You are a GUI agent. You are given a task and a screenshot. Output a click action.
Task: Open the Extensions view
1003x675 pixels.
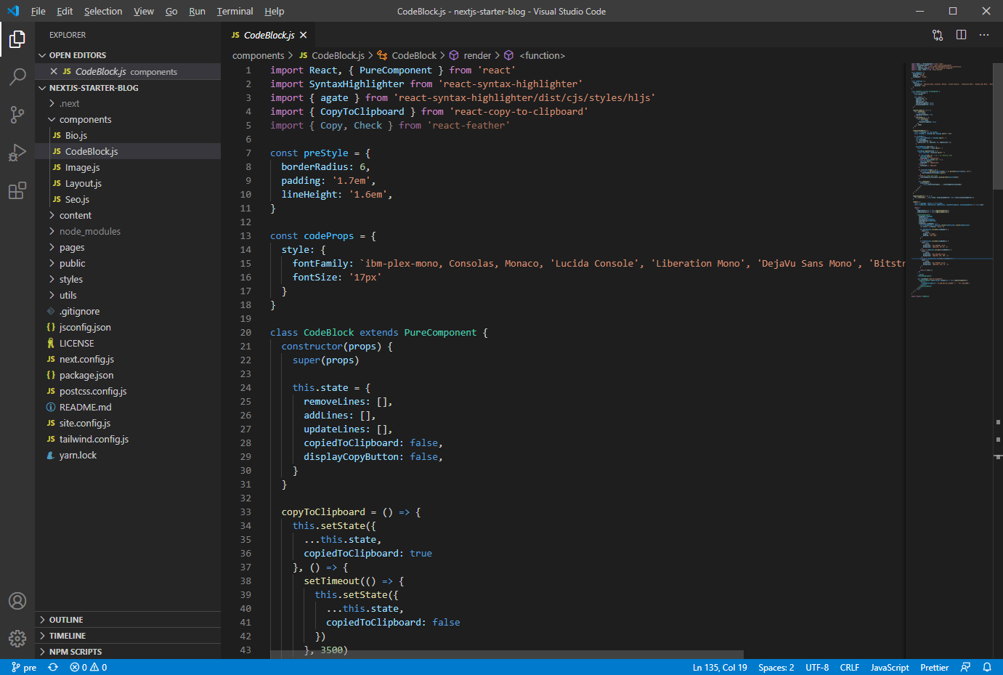click(17, 191)
